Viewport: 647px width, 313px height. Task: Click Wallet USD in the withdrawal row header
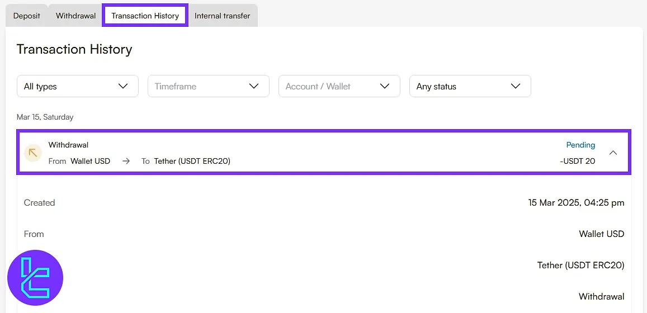pos(91,161)
